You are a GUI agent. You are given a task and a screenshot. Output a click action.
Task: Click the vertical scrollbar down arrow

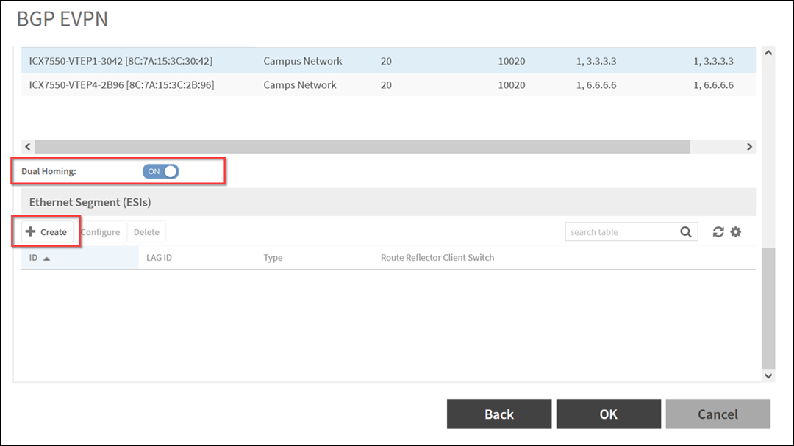(x=768, y=375)
